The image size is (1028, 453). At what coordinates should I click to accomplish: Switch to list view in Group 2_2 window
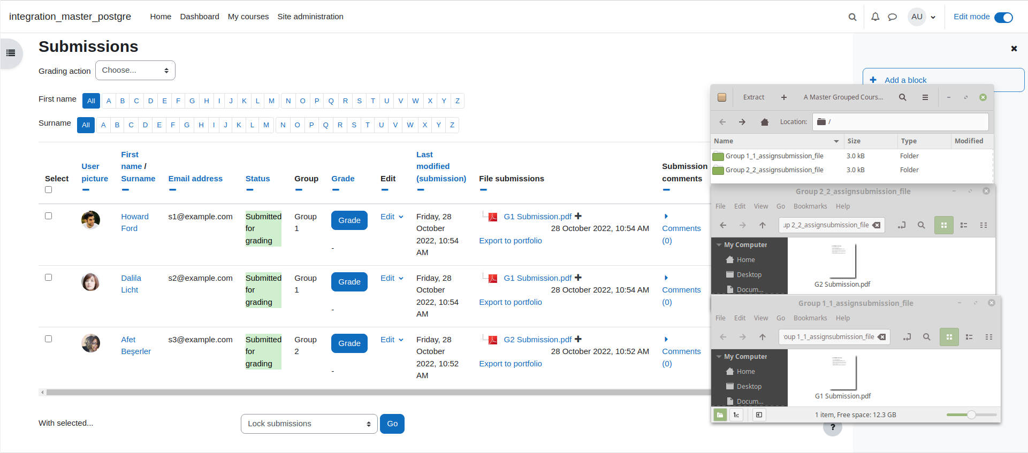[x=964, y=225]
